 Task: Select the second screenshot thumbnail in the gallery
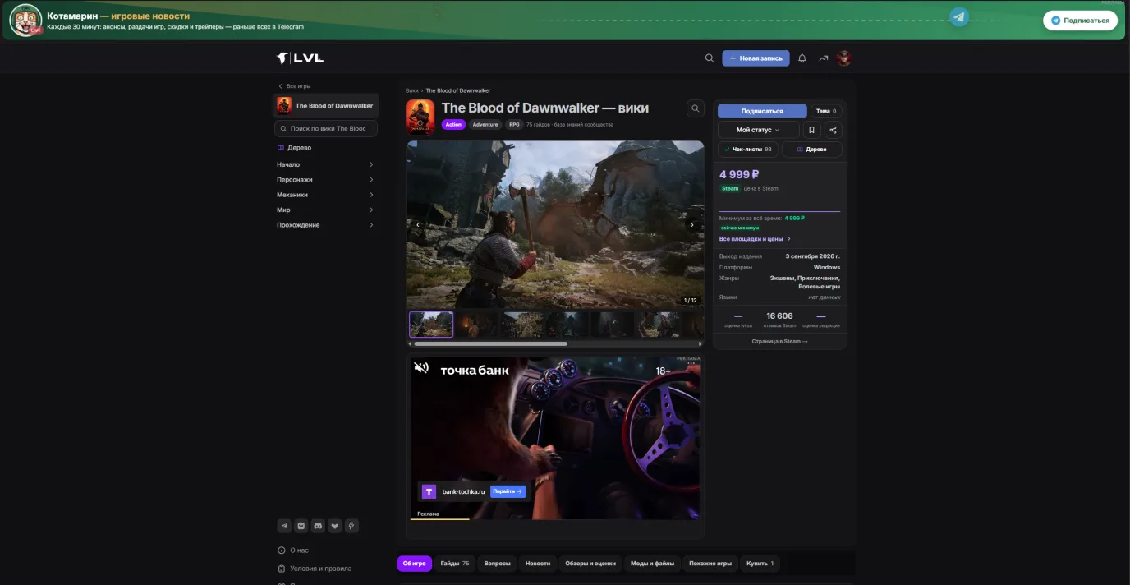point(477,325)
